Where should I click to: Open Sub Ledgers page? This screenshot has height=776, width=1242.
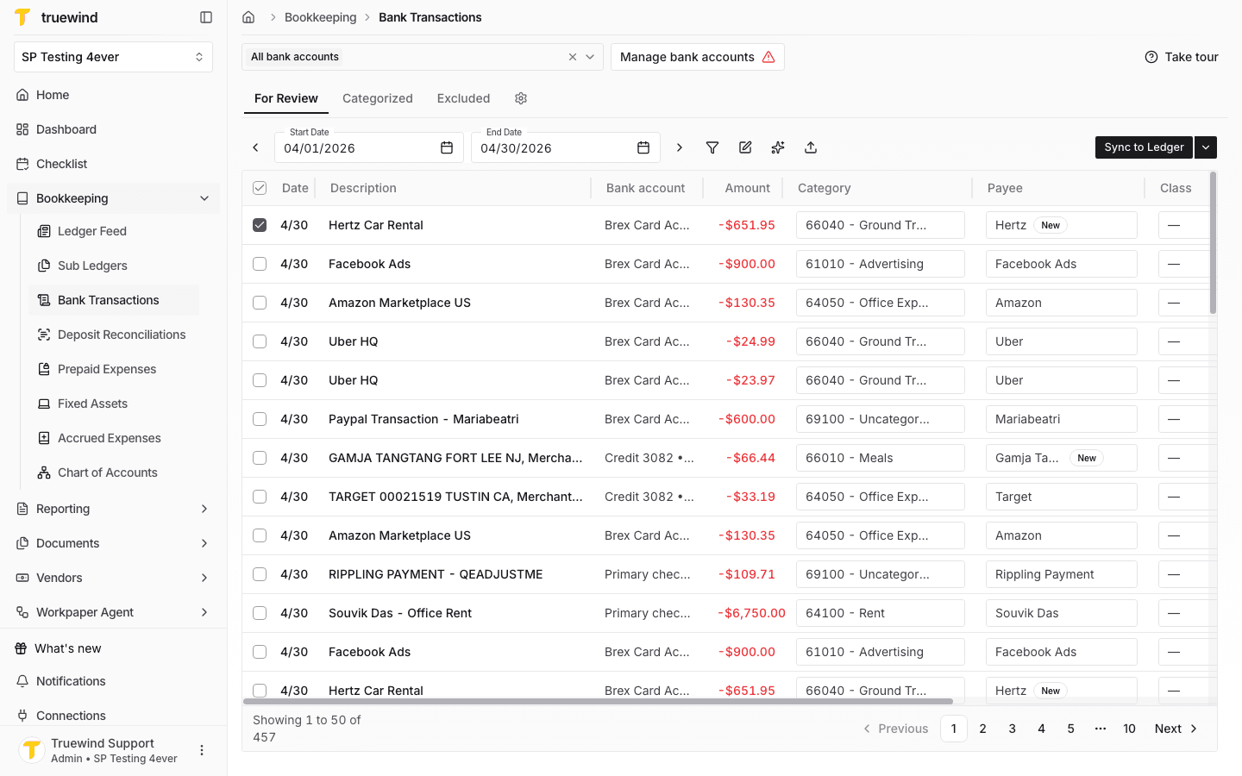(x=114, y=266)
